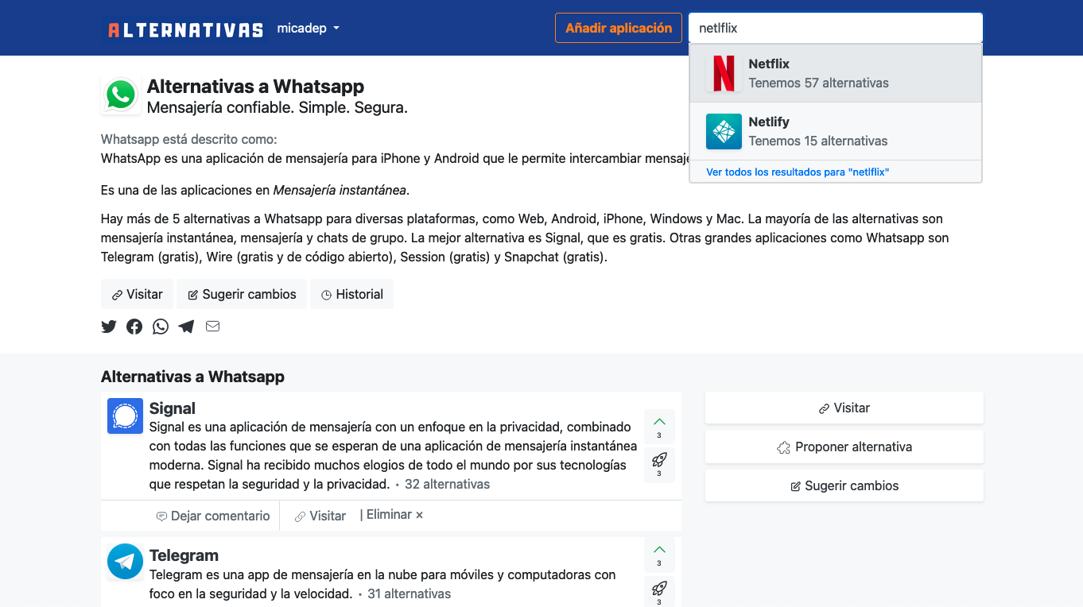Choose Netlify in the search results

coord(836,131)
